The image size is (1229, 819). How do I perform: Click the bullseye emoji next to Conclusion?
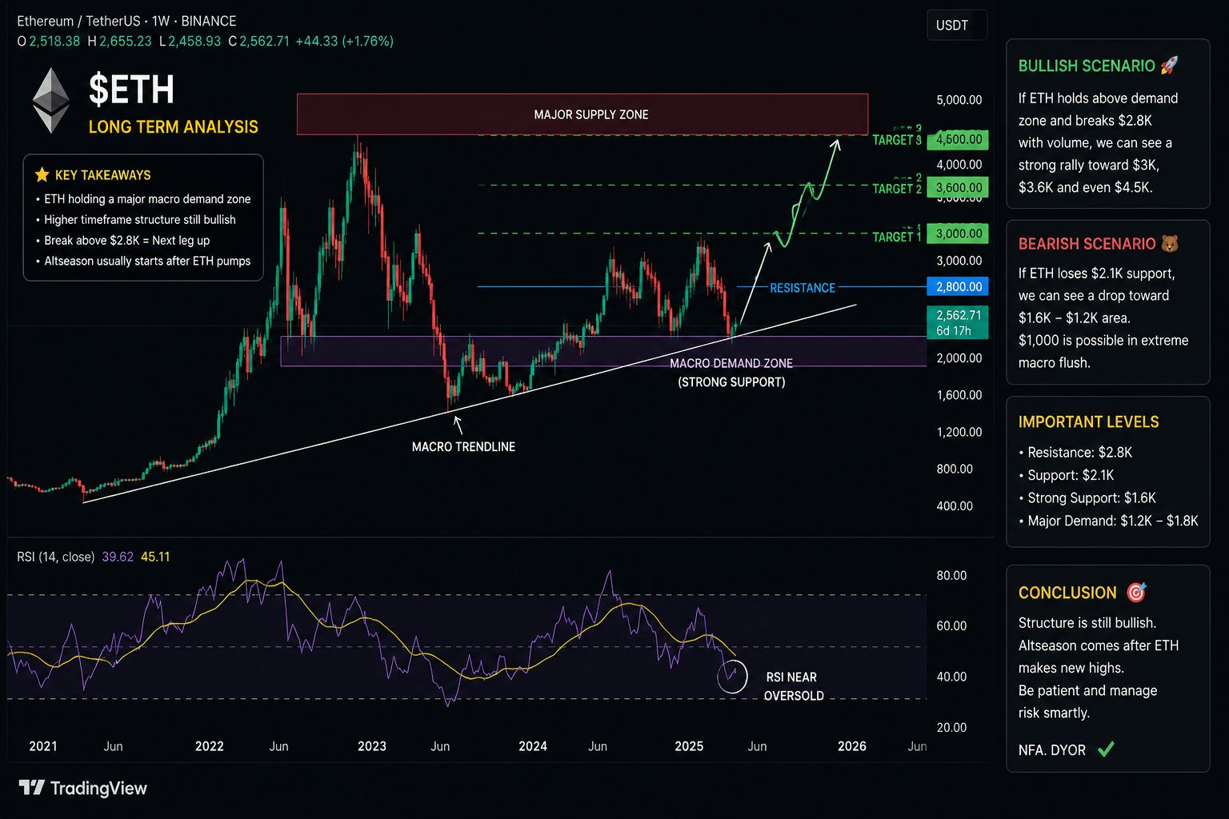click(x=1136, y=593)
